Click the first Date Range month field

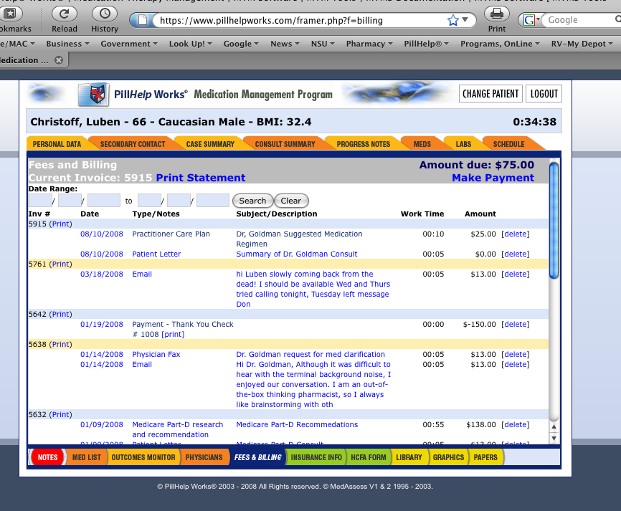click(39, 201)
